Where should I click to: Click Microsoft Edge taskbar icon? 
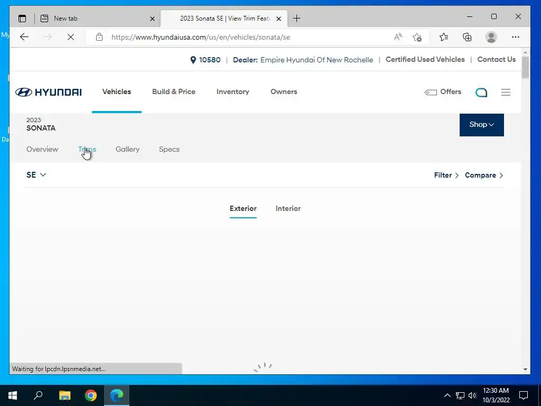[x=117, y=395]
